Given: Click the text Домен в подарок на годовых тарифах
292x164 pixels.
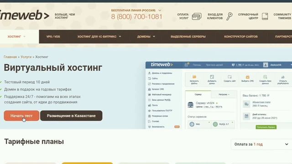Looking at the screenshot, I should (38, 89).
